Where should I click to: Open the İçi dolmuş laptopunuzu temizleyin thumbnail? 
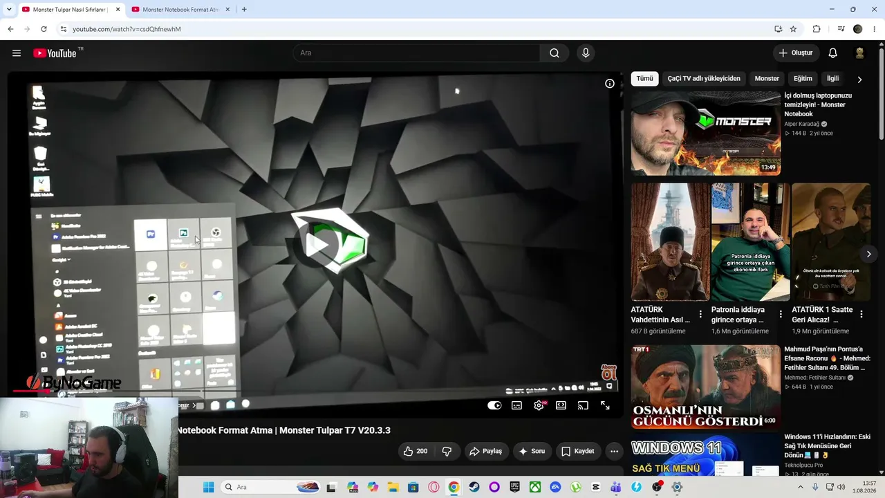(x=706, y=133)
